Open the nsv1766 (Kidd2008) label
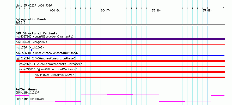232x105 pixels. 30,47
